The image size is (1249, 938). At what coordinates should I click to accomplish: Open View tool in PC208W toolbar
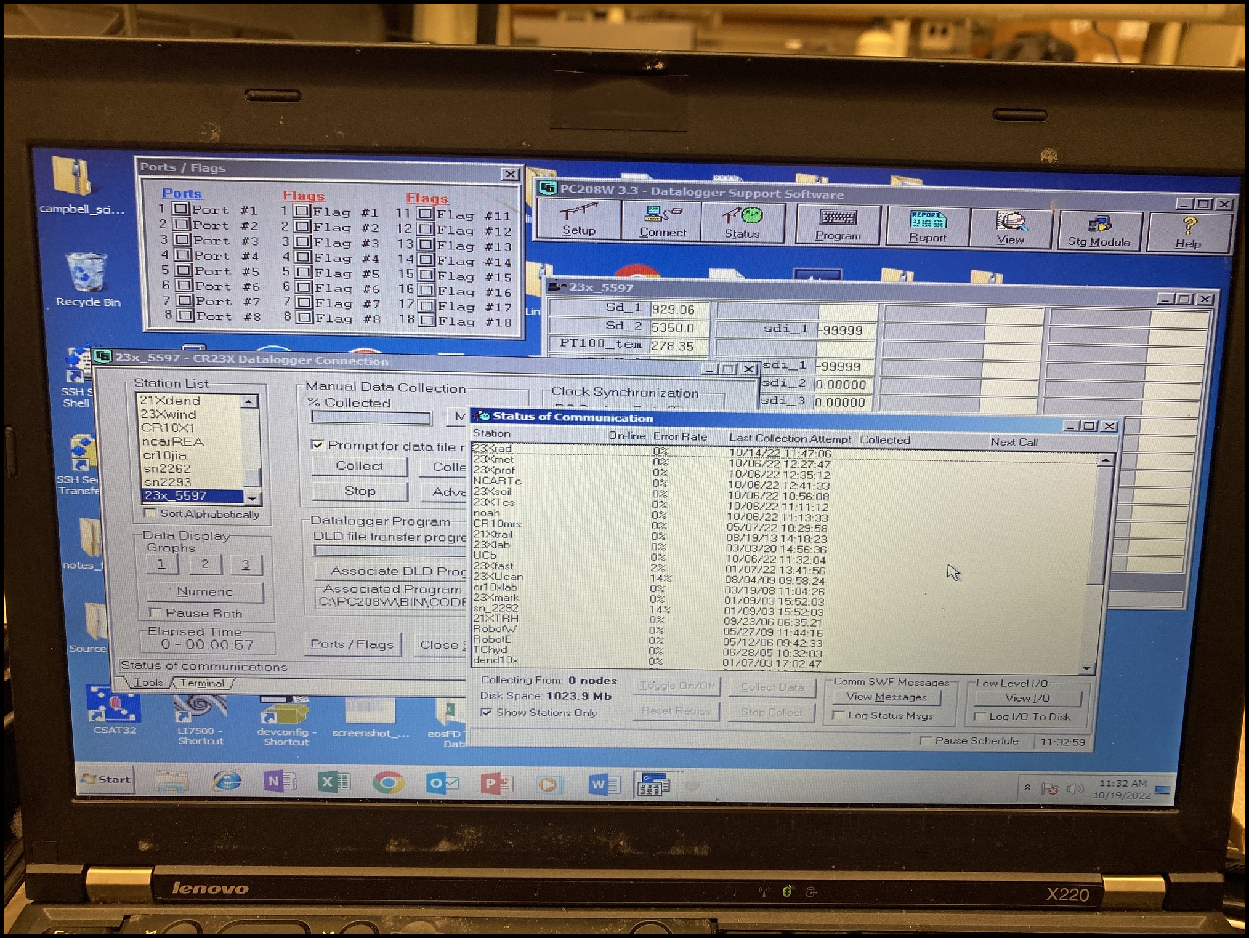pos(1011,228)
